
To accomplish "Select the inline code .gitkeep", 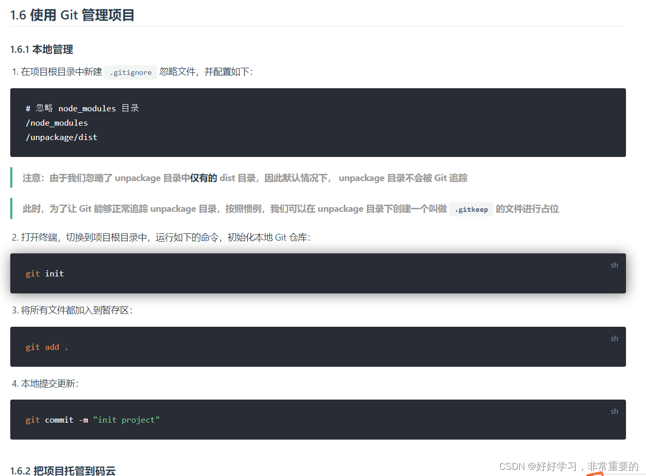I will click(x=471, y=209).
